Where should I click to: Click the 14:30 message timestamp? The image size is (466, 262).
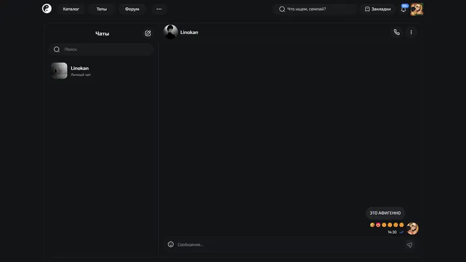(392, 232)
